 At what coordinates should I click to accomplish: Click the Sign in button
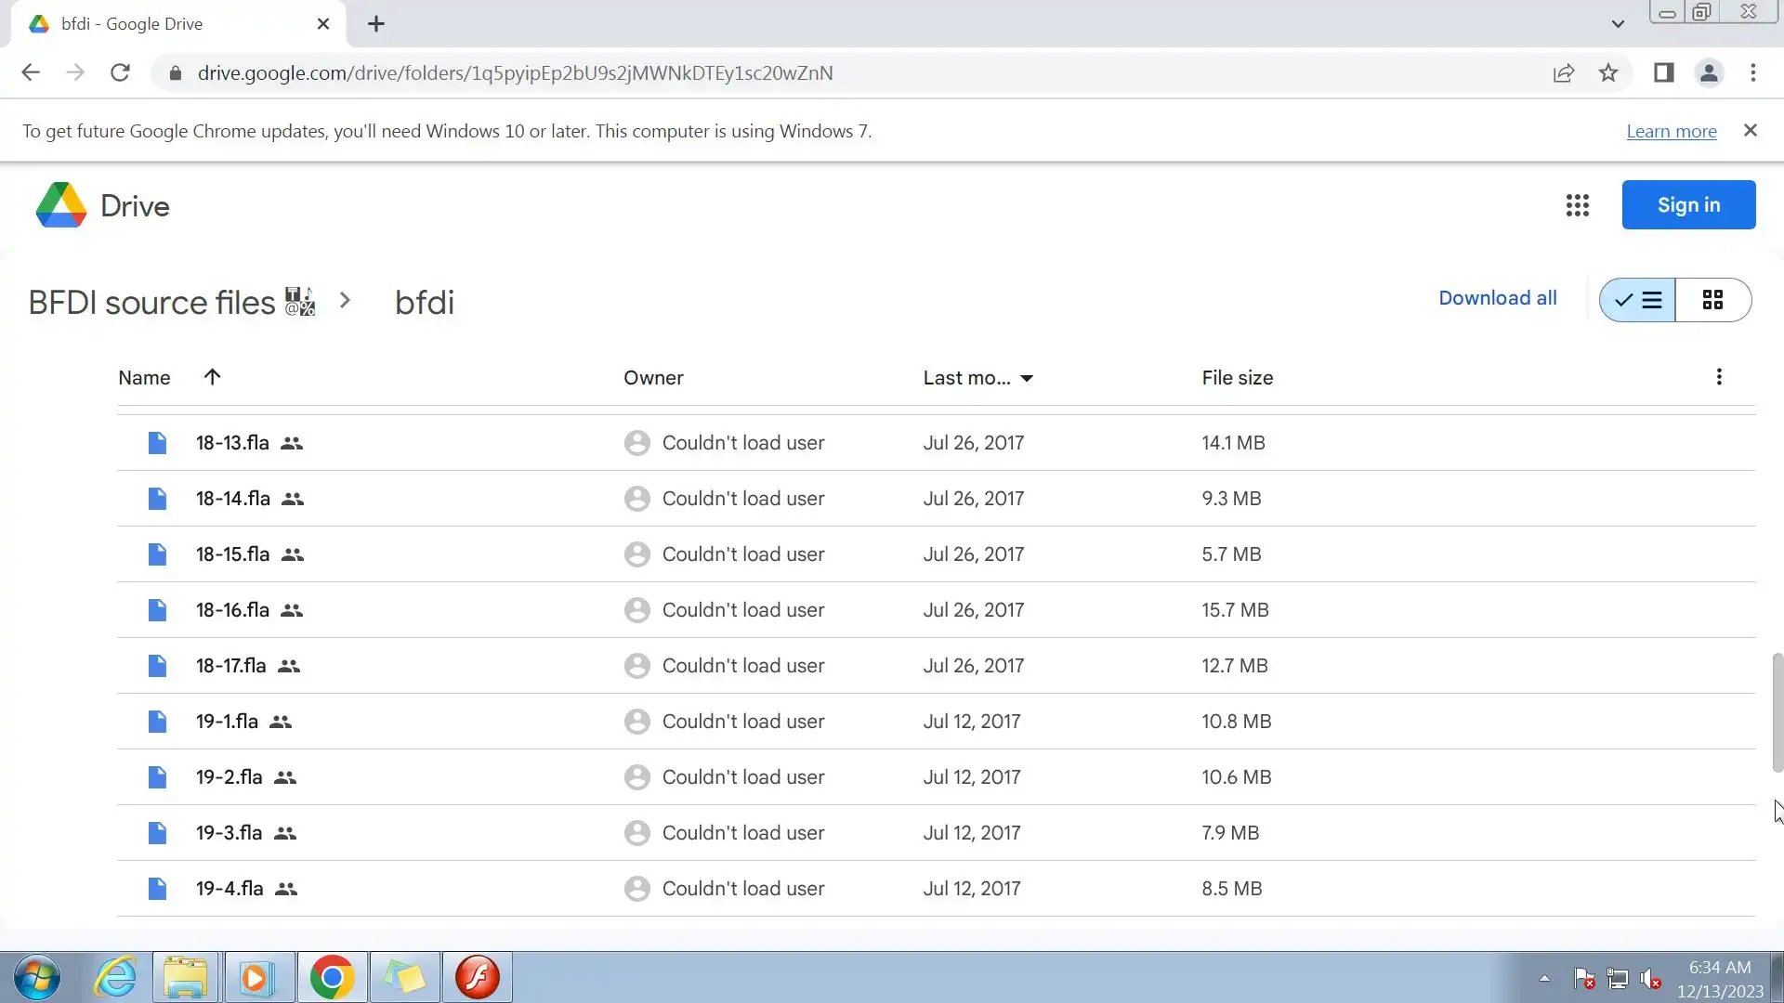1687,205
